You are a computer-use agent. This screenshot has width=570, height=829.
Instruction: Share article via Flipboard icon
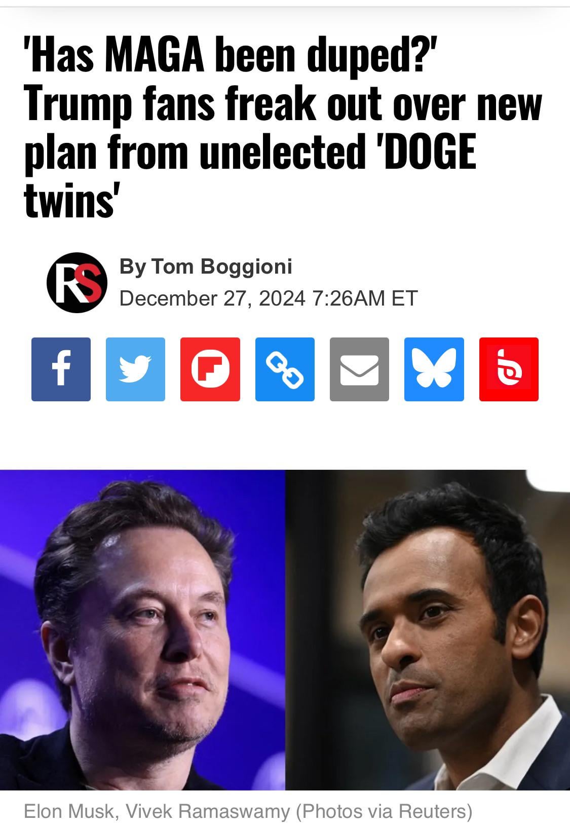[x=210, y=369]
